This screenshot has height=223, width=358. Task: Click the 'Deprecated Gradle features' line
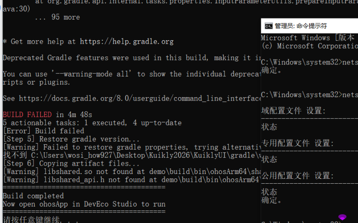(132, 58)
